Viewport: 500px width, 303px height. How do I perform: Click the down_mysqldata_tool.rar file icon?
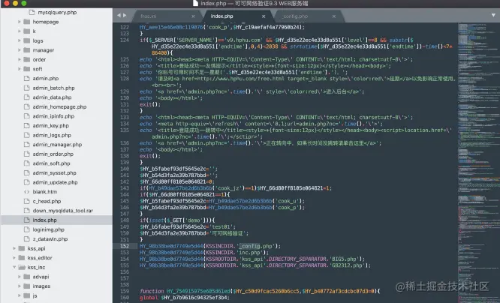point(27,210)
